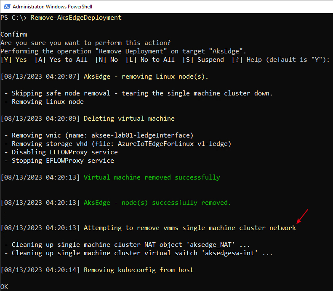Click the 'Remove-AksEdgeDeployment' command text
This screenshot has width=333, height=291.
pos(76,18)
